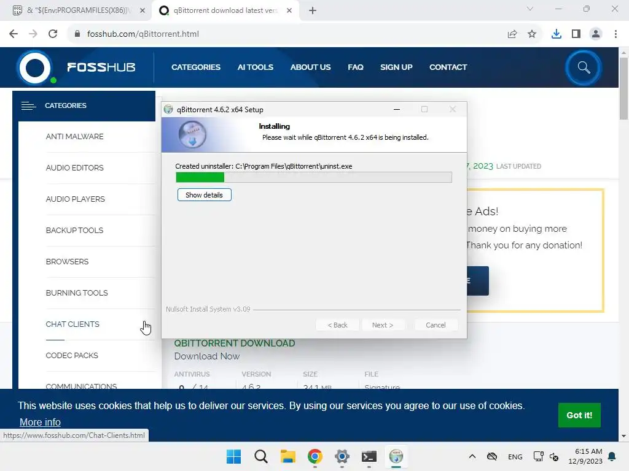629x471 pixels.
Task: Click the disabled Next button
Action: 383,325
